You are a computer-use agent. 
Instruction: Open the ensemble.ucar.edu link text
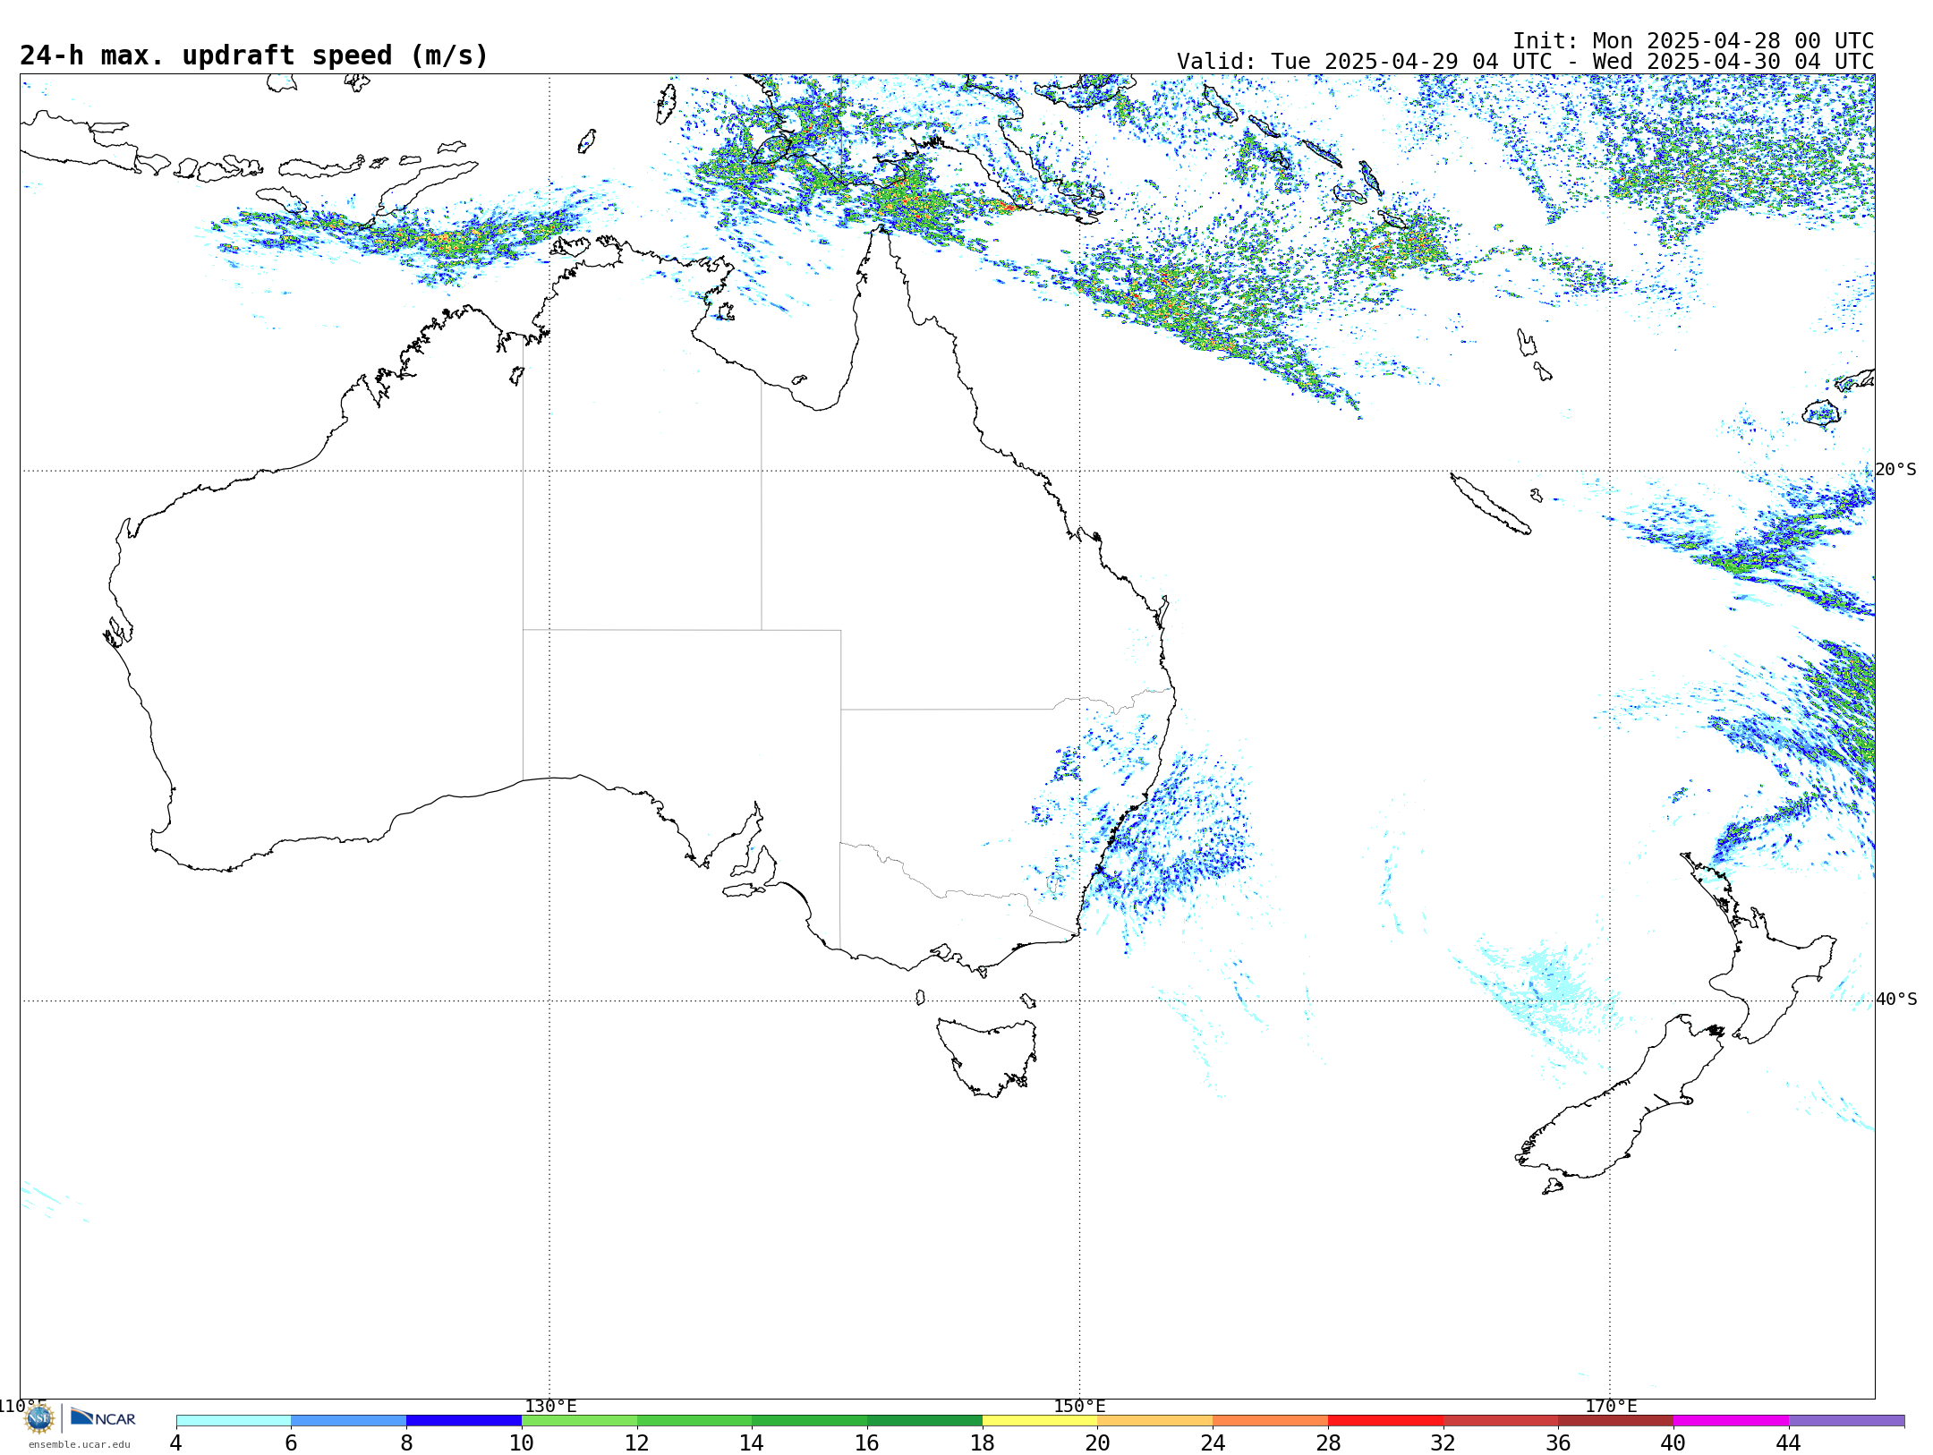[x=80, y=1444]
